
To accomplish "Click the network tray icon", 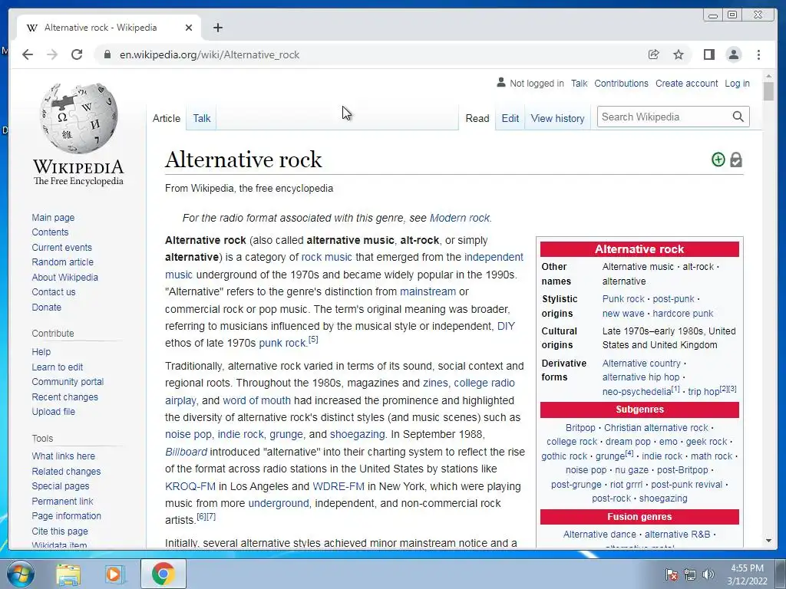I will coord(690,574).
